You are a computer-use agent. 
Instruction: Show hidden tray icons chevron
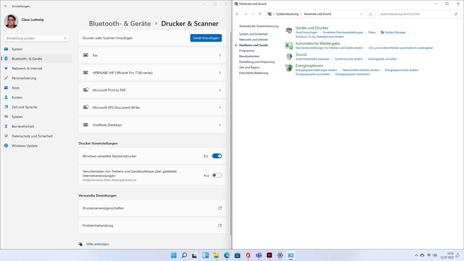pyautogui.click(x=416, y=255)
